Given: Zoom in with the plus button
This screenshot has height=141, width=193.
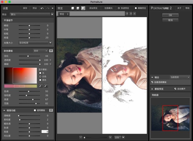Looking at the screenshot, I should (110, 137).
